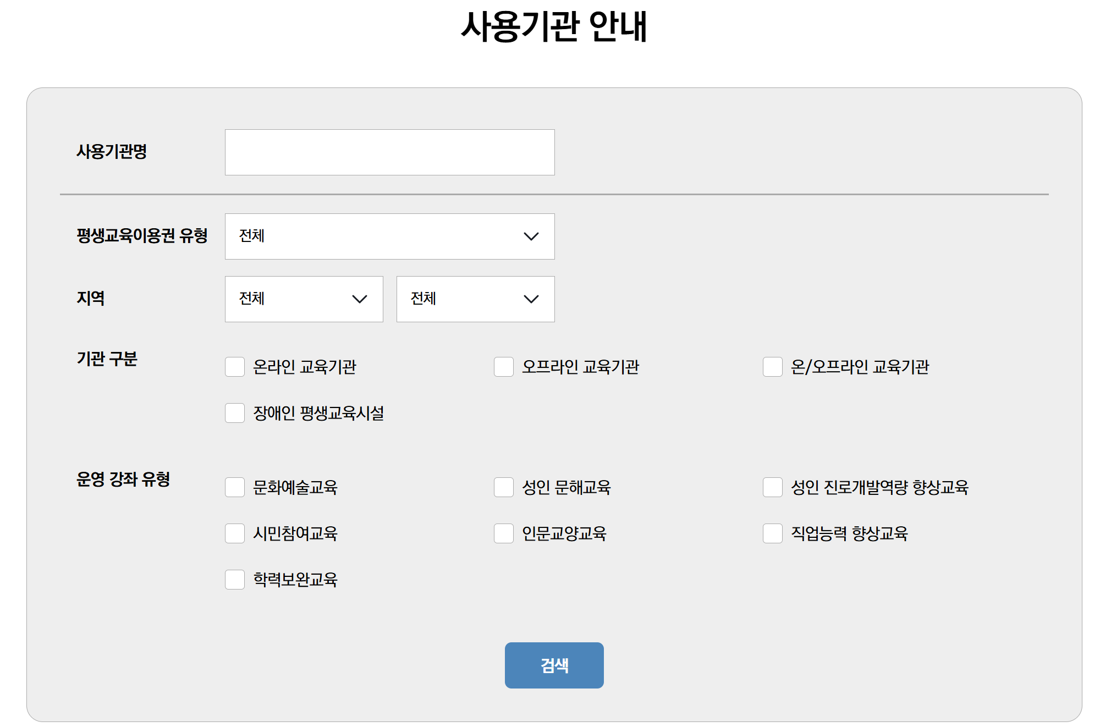This screenshot has height=727, width=1100.
Task: Click the chevron arrow of 이용권 유형 select
Action: (531, 236)
